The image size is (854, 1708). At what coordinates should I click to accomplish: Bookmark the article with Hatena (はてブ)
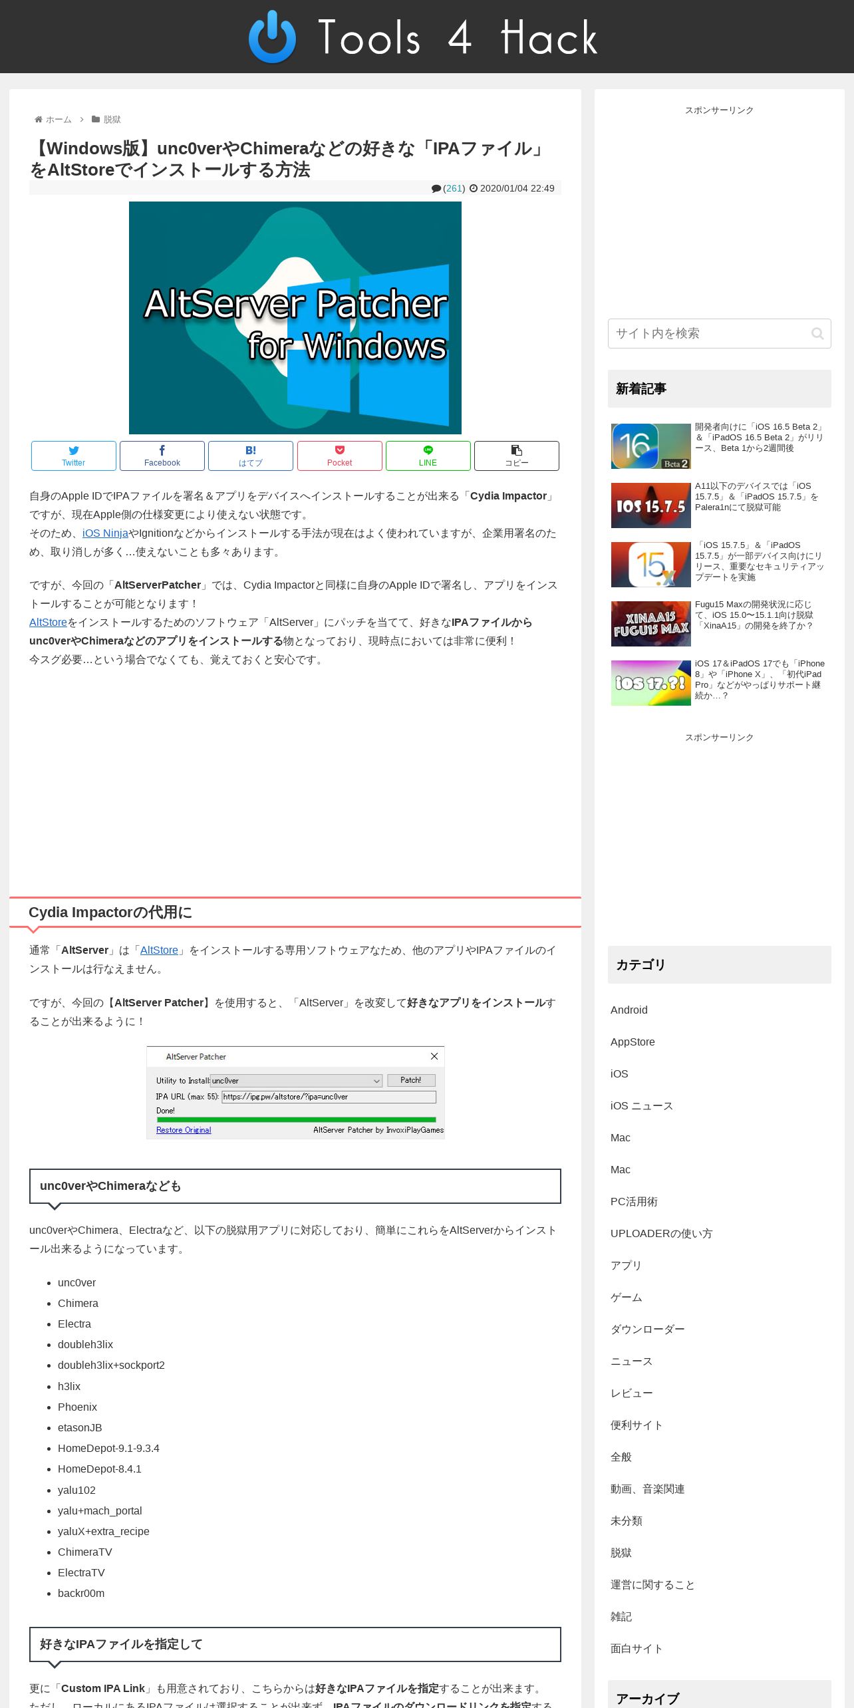tap(251, 456)
